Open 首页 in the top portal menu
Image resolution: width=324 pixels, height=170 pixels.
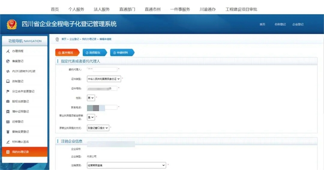tap(55, 9)
